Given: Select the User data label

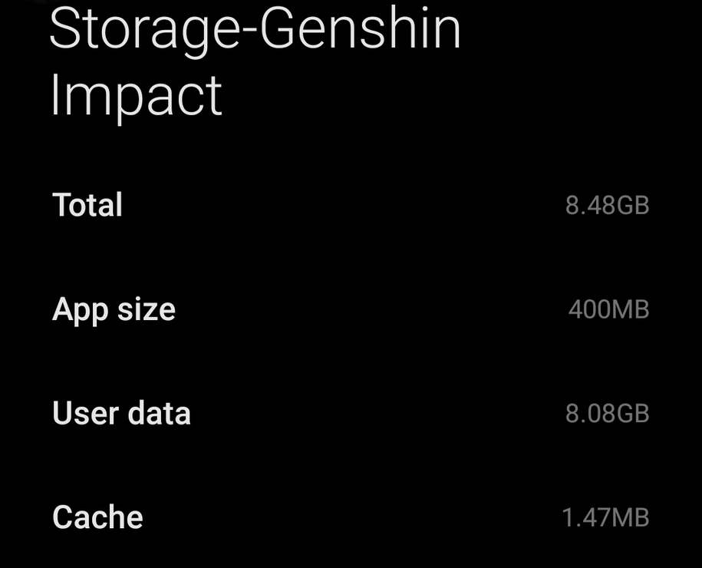Looking at the screenshot, I should (x=121, y=414).
